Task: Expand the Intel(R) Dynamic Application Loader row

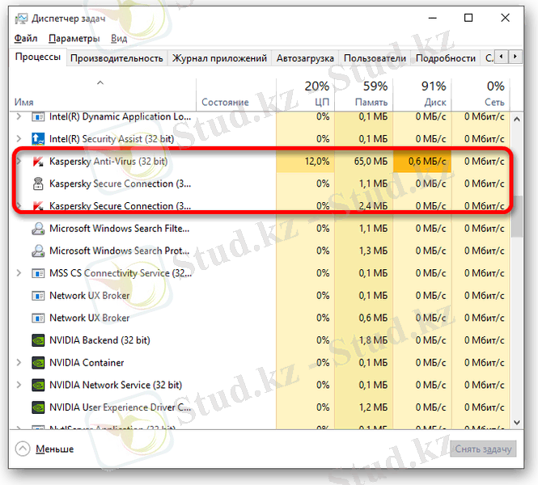Action: click(19, 117)
